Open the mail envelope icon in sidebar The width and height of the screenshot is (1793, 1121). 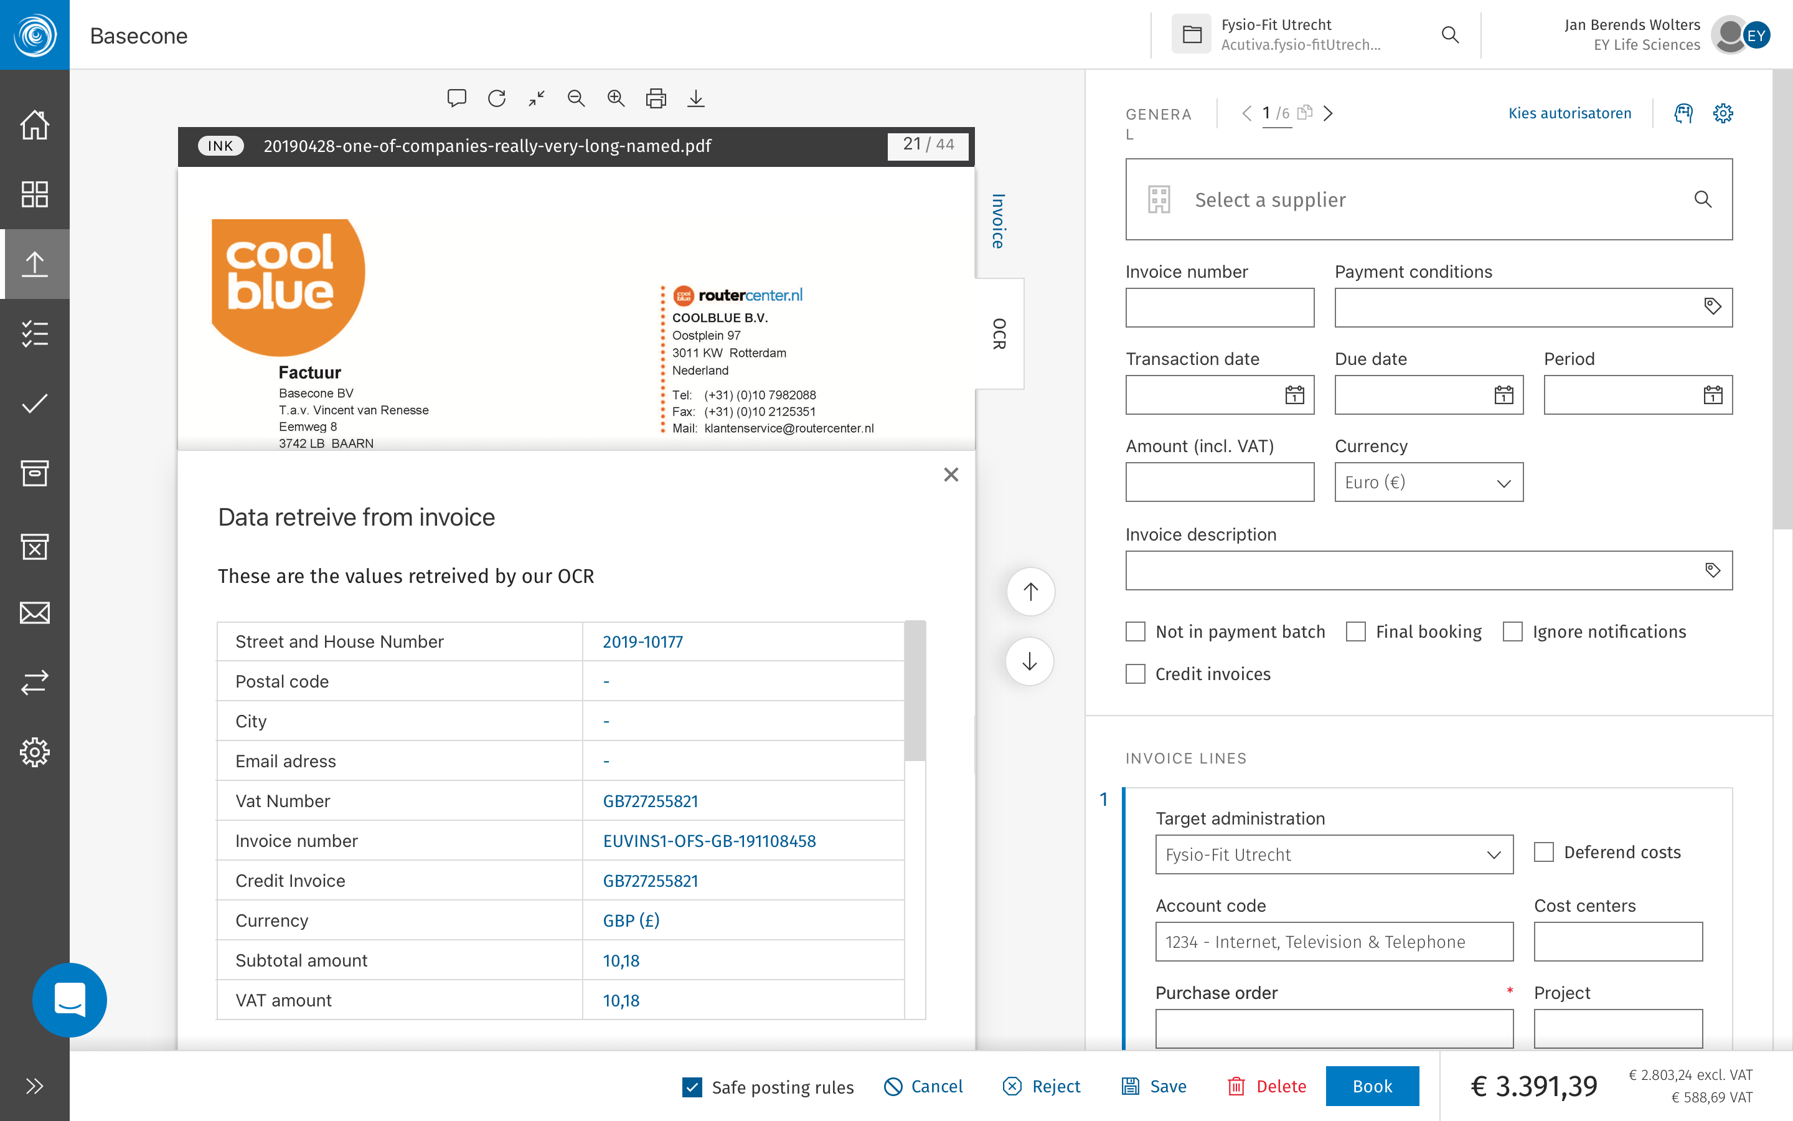click(35, 613)
